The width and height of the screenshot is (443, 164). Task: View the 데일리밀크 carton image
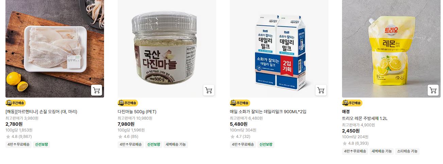click(x=279, y=49)
